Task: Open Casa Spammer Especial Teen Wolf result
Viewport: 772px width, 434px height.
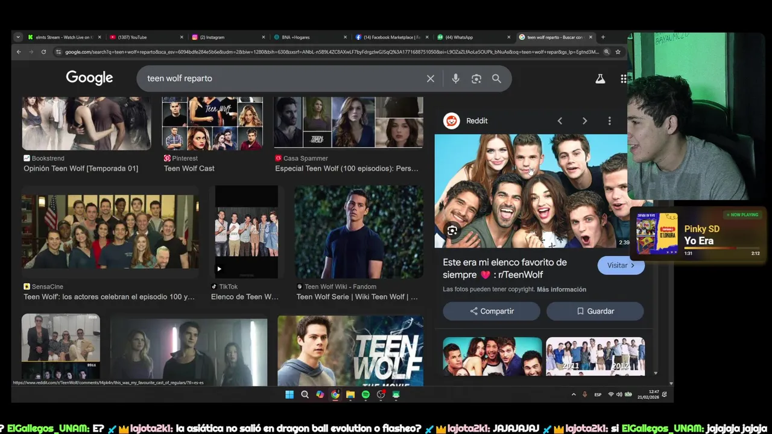Action: click(x=347, y=168)
